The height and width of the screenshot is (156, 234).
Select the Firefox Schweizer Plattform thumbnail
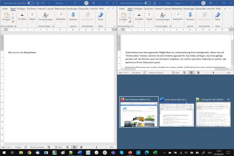click(139, 112)
